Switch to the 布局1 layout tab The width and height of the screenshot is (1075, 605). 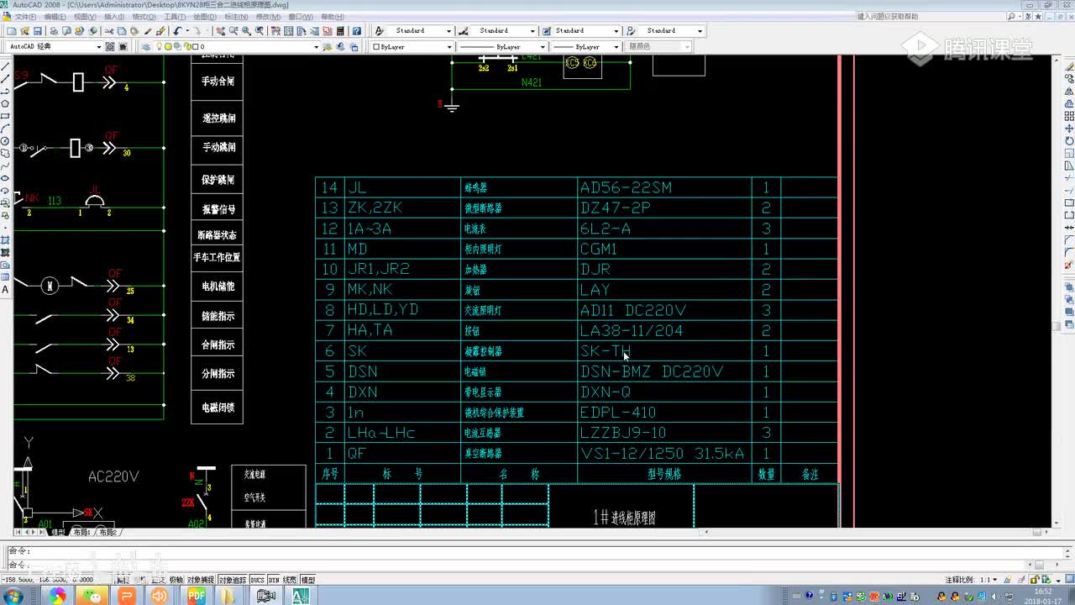click(81, 532)
